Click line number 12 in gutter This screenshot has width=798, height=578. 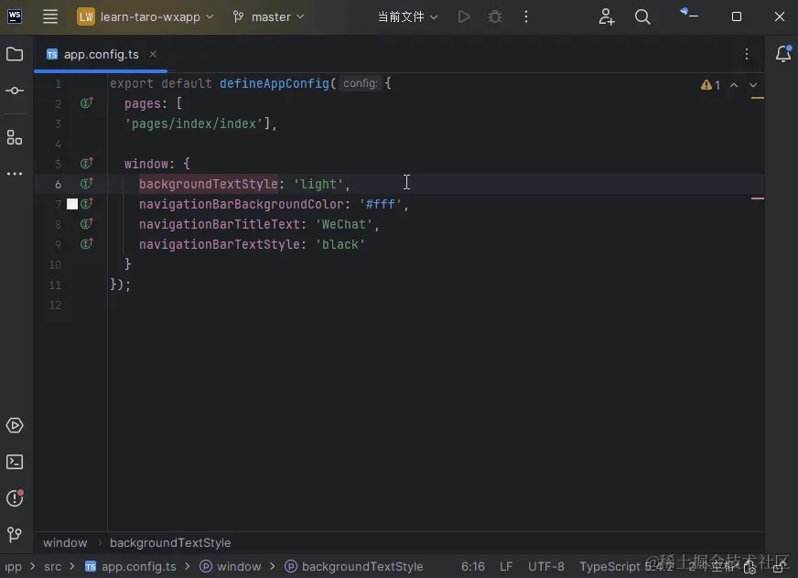tap(55, 305)
